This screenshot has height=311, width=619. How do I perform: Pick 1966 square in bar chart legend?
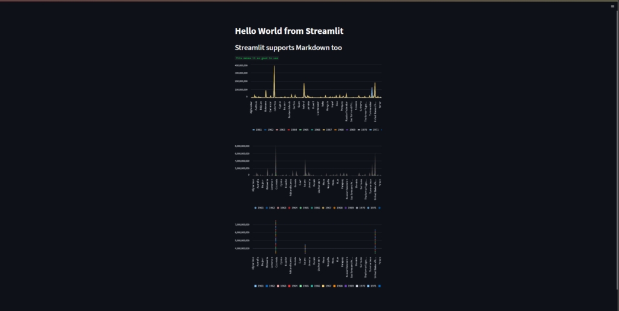coord(312,286)
